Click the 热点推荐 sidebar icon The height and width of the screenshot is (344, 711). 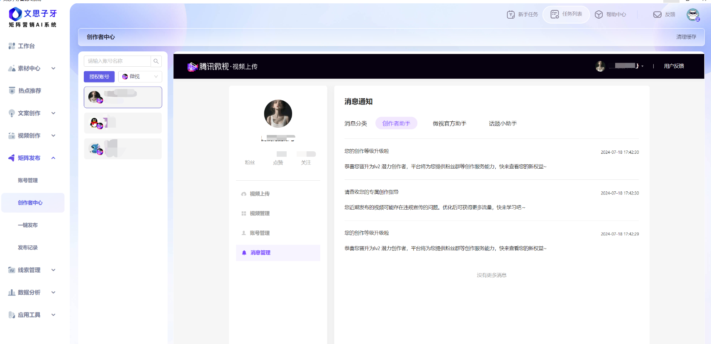pos(12,91)
